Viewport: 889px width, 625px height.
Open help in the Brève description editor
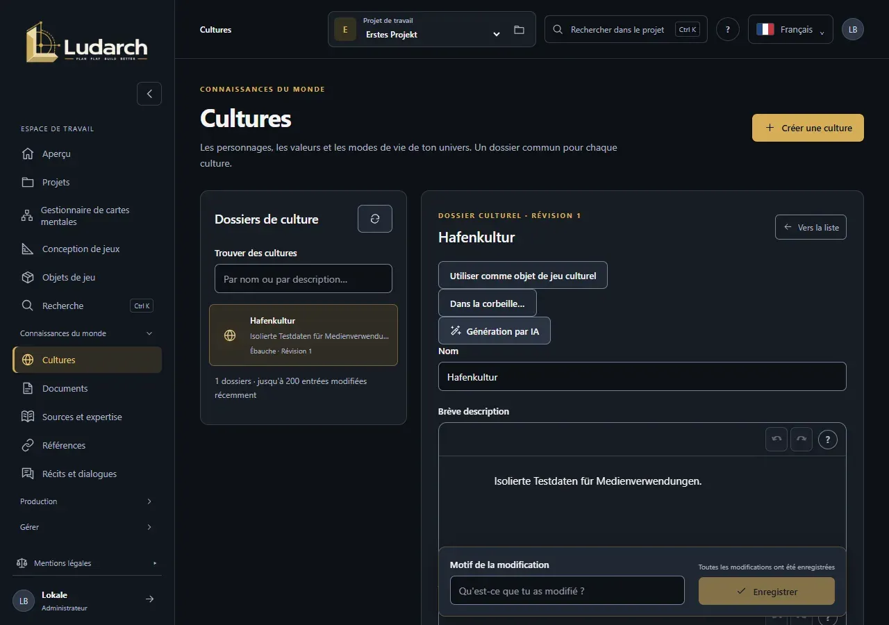828,440
